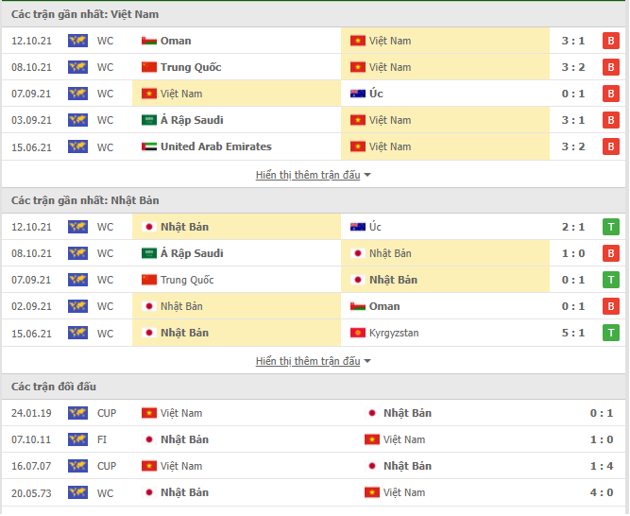Click the green T badge for Nhật Bản vs Úc
This screenshot has width=630, height=516.
pos(611,227)
